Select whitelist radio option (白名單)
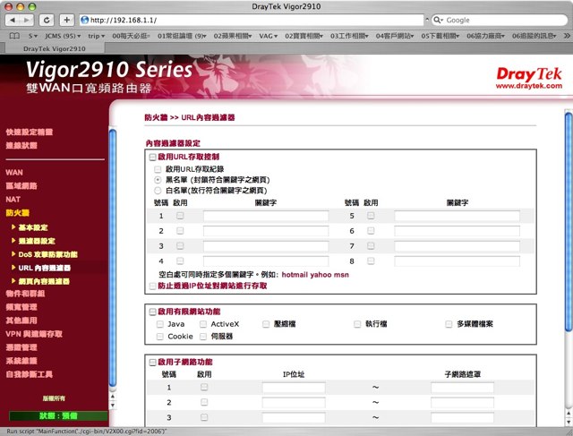The width and height of the screenshot is (573, 436). pyautogui.click(x=158, y=191)
